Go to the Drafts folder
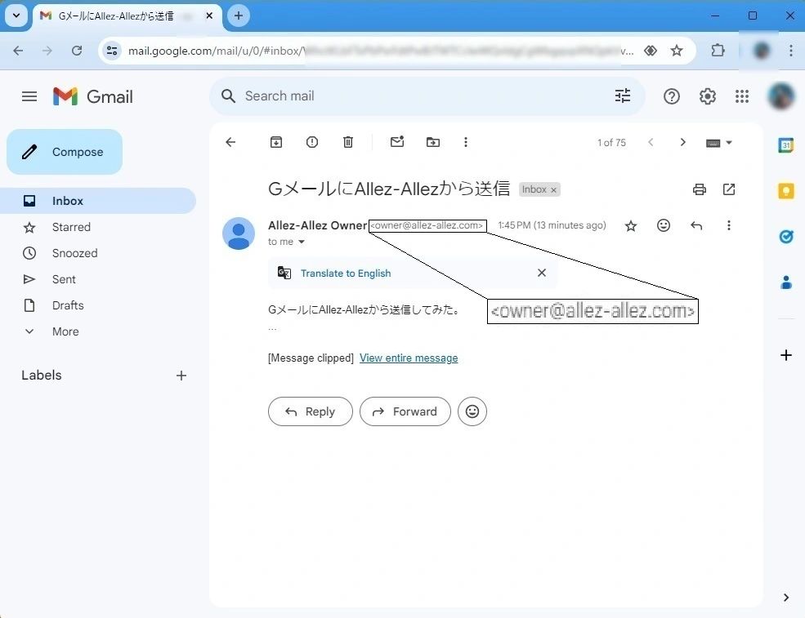 [68, 305]
